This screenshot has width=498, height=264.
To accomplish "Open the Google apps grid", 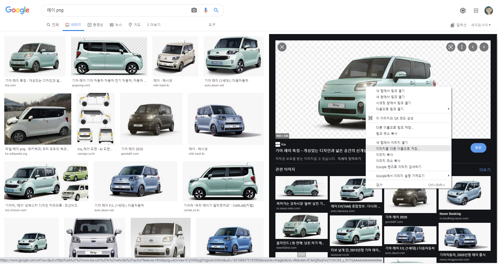I will click(476, 11).
